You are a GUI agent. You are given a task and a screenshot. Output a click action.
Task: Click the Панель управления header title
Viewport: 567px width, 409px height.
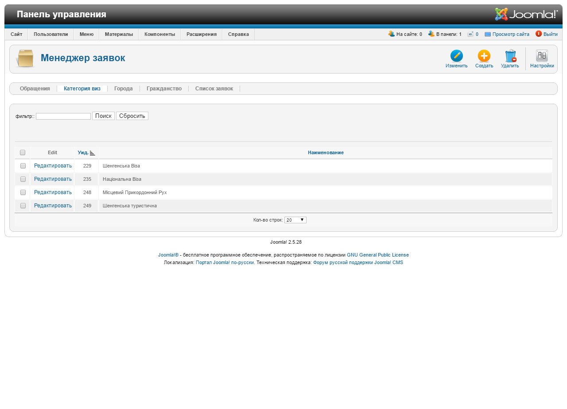(62, 14)
